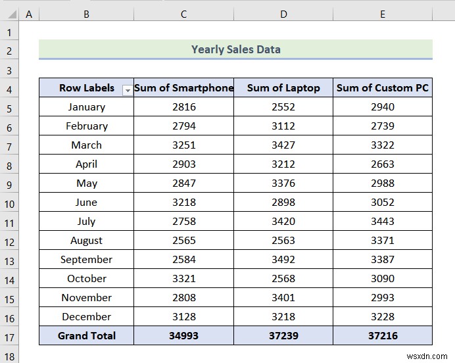The height and width of the screenshot is (363, 455).
Task: Open the Row Labels filter dropdown
Action: click(x=128, y=91)
